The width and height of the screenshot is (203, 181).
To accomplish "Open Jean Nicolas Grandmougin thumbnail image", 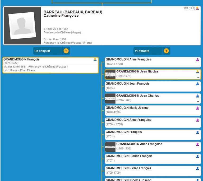I will tap(110, 74).
